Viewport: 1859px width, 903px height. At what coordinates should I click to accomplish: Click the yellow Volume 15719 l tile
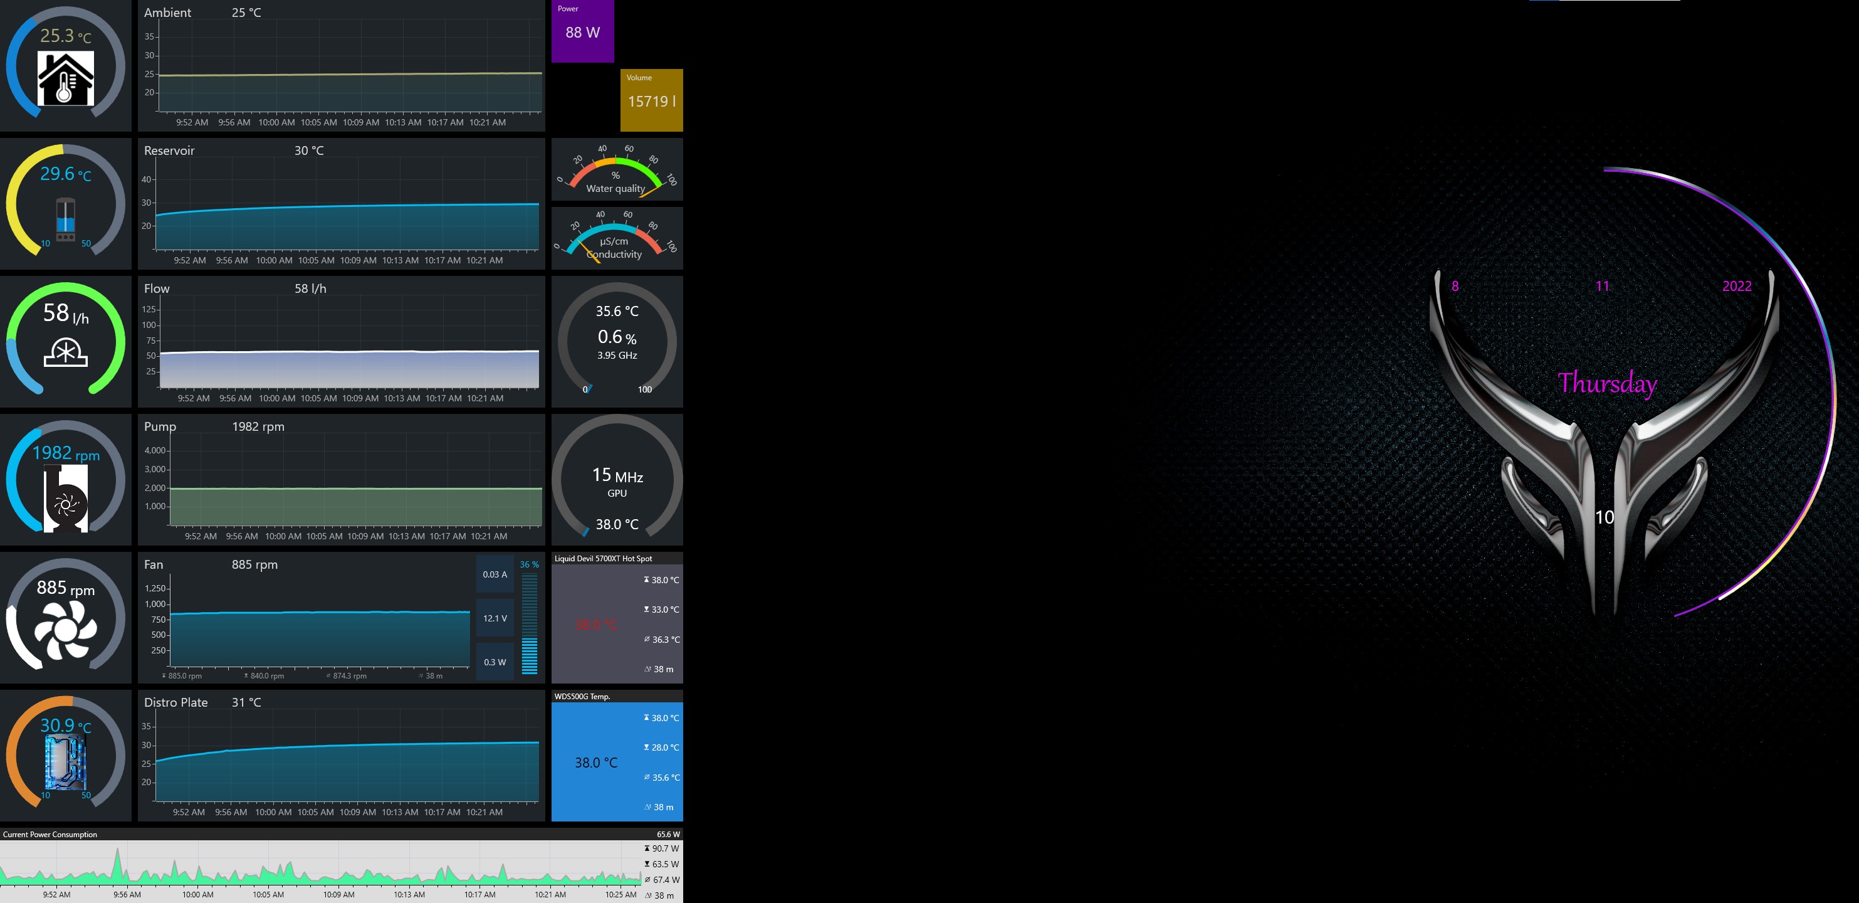651,100
